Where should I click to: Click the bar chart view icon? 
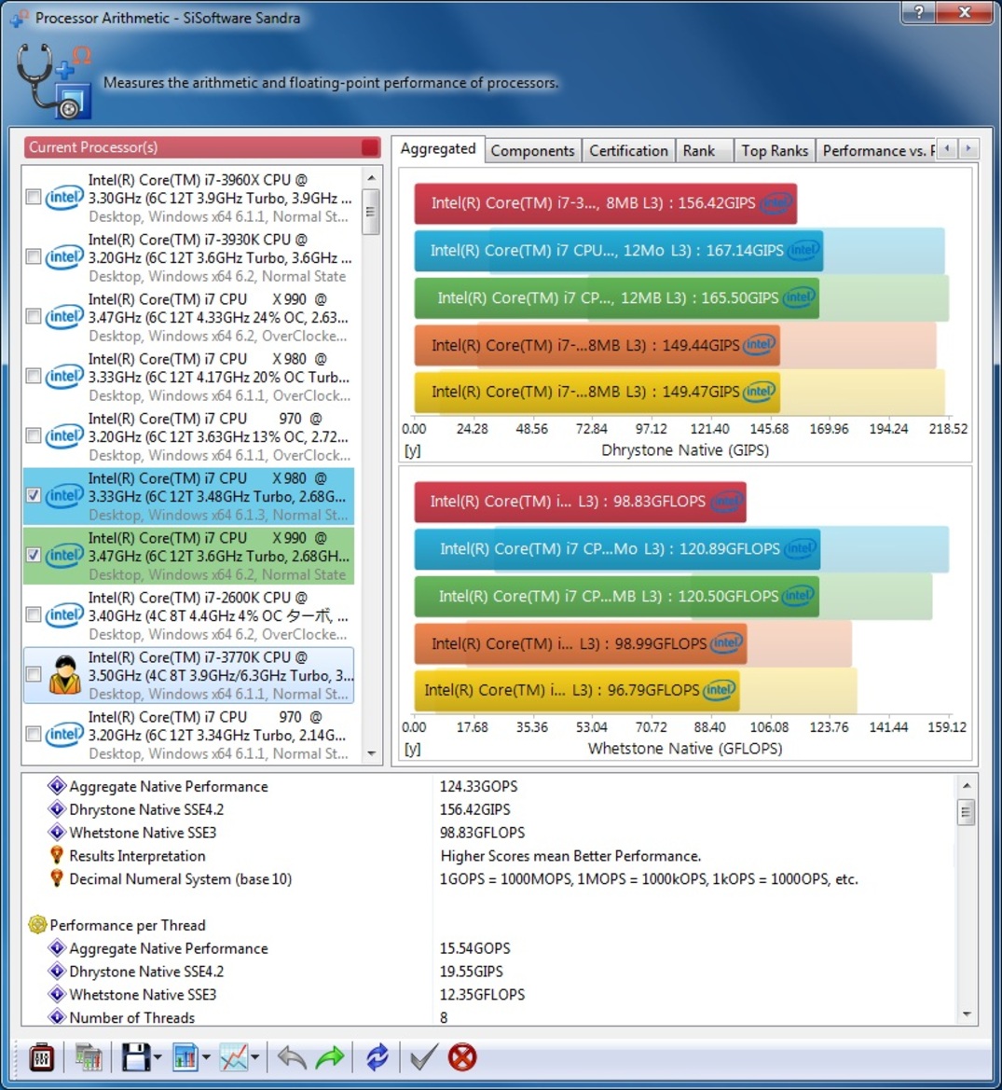coord(185,1057)
